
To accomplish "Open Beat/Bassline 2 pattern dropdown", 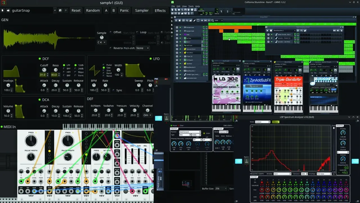I will tap(284, 30).
